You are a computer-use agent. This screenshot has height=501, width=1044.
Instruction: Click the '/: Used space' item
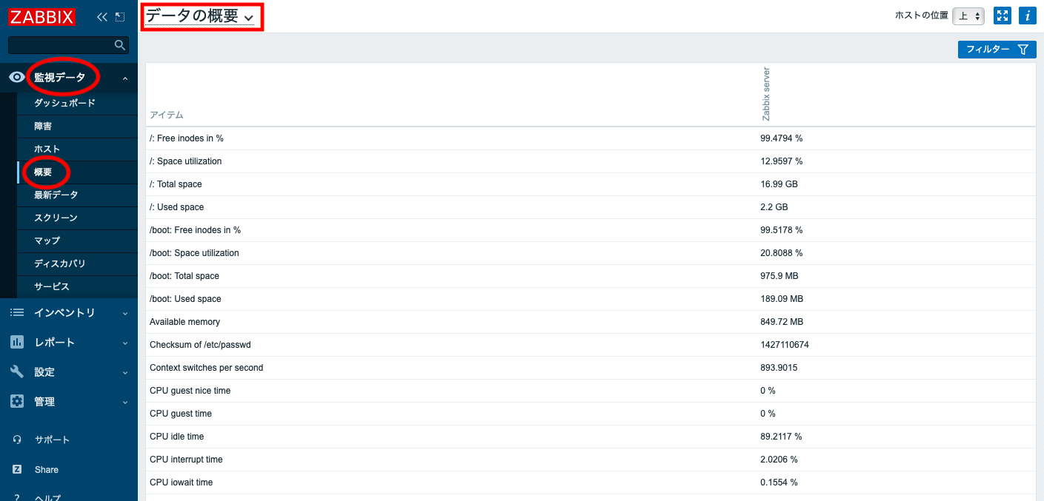pos(177,207)
